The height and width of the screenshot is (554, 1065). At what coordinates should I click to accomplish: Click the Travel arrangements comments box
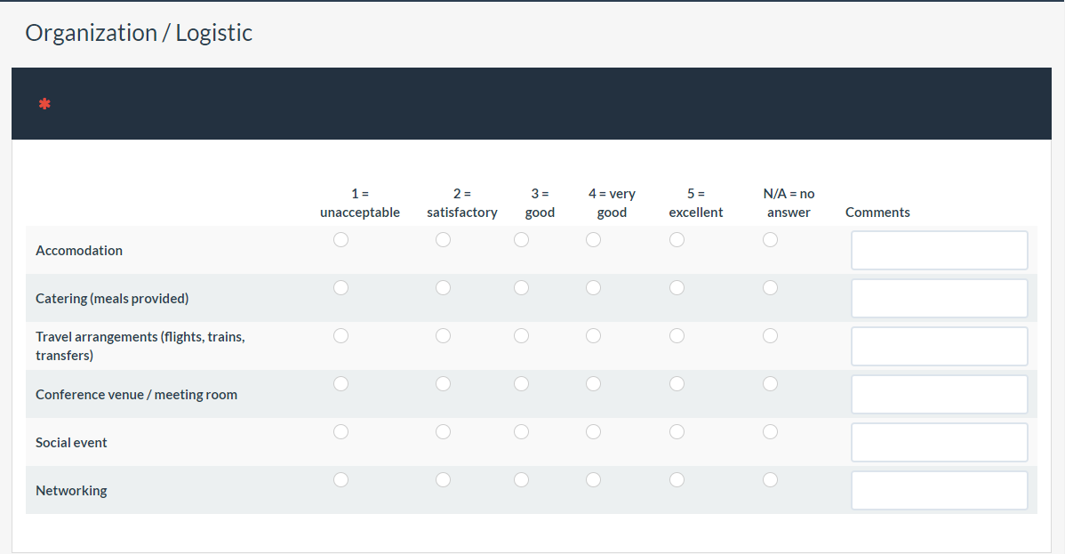[x=939, y=347]
